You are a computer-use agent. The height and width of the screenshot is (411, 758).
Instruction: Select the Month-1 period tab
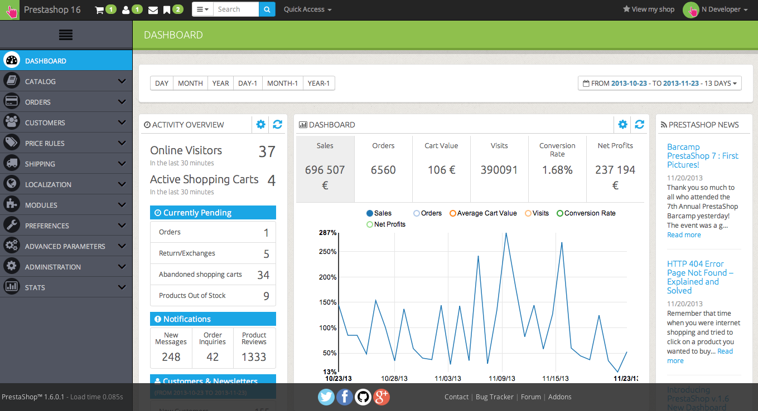283,83
